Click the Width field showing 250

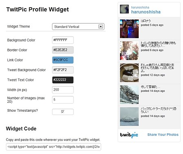click(x=63, y=90)
